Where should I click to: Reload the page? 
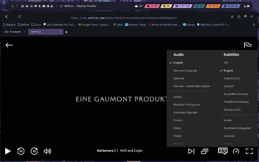coord(19,17)
